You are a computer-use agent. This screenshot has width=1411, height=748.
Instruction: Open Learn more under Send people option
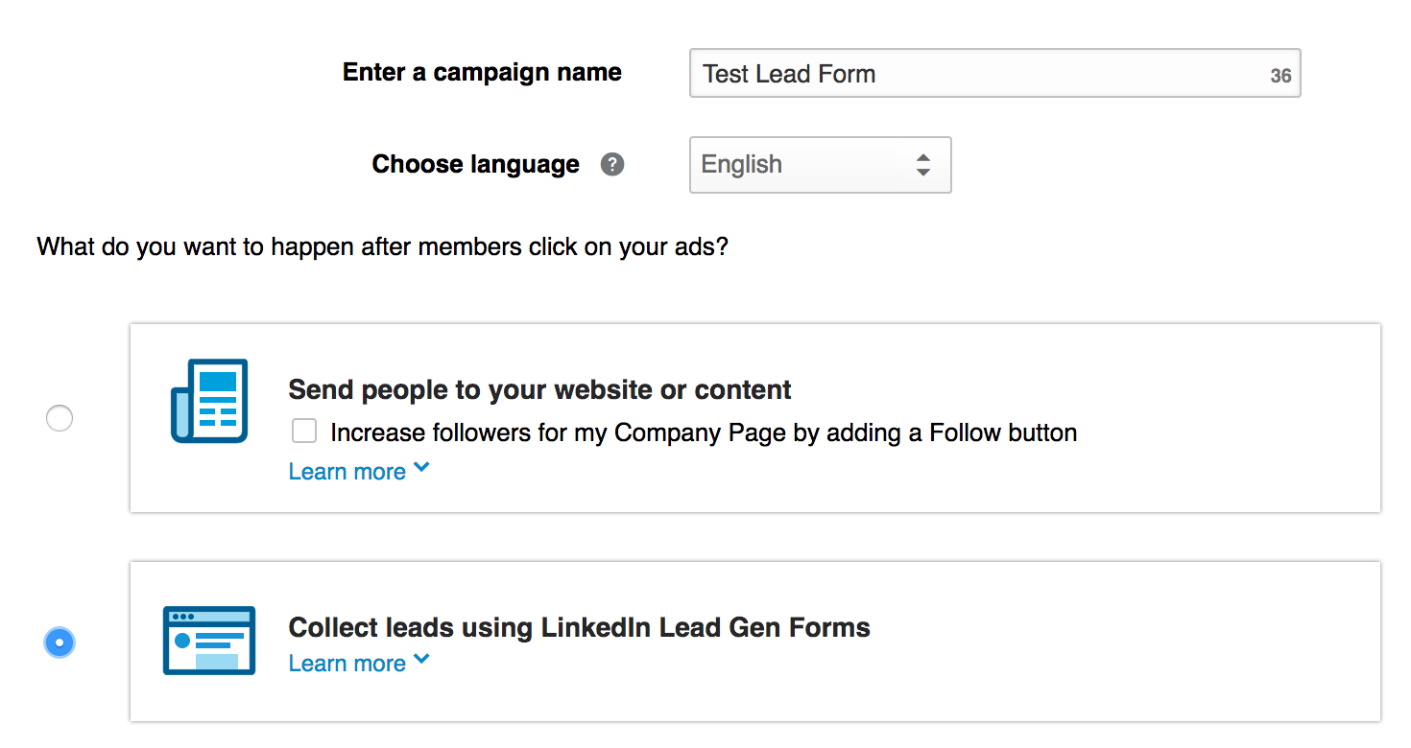coord(346,471)
